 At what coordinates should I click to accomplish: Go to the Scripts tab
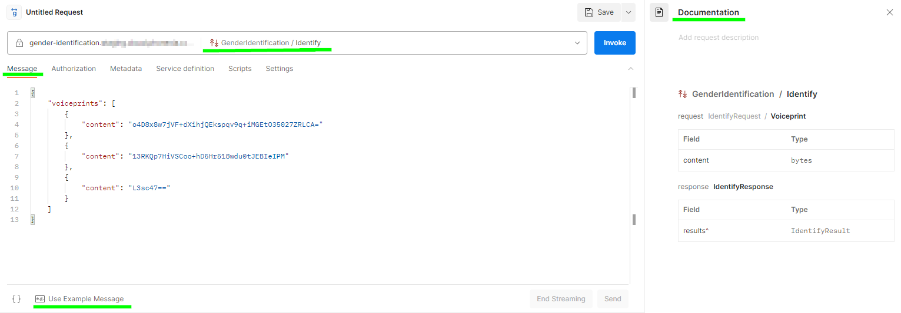point(240,69)
